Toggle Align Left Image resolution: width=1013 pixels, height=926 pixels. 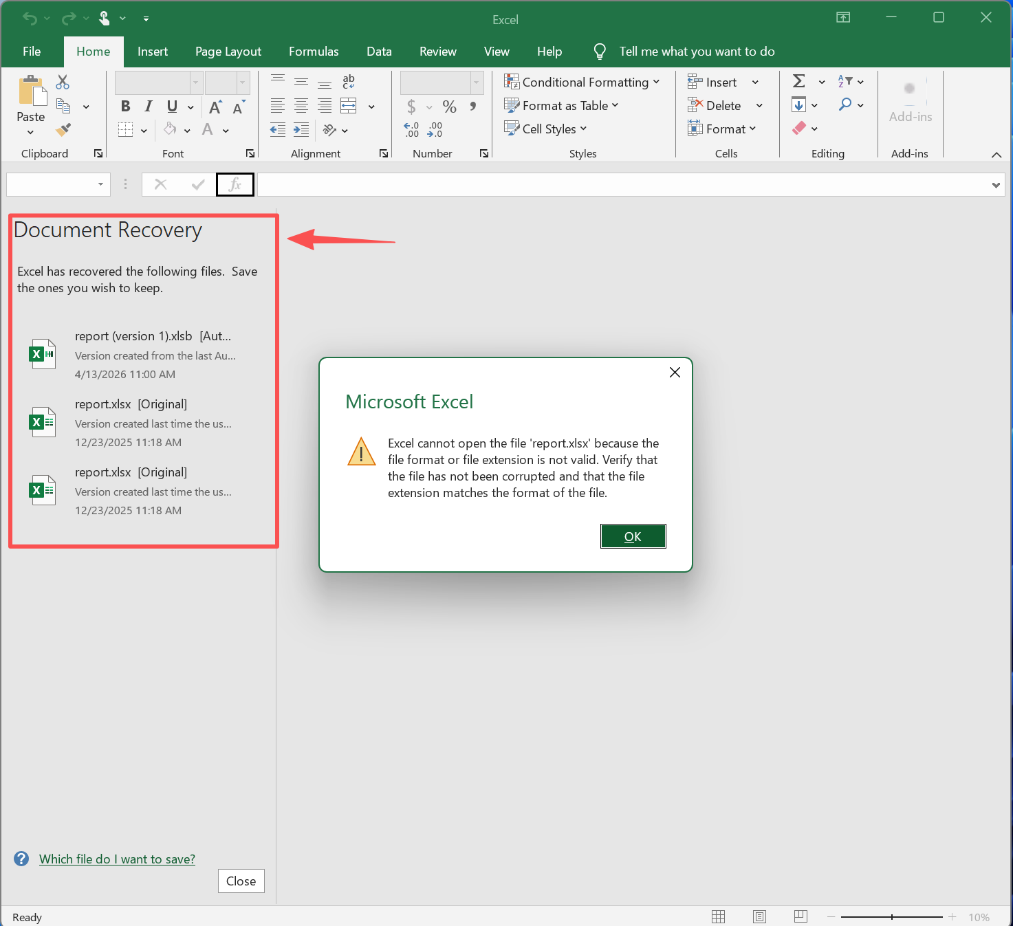(278, 106)
